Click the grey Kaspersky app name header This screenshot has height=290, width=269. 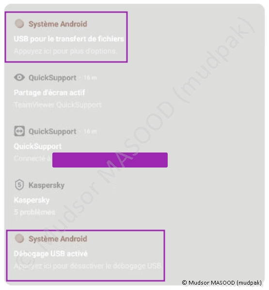pyautogui.click(x=47, y=185)
